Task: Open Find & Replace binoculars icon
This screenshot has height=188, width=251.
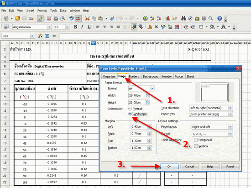Action: (x=183, y=18)
